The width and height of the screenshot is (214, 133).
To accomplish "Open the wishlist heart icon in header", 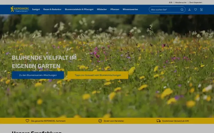I will click(x=195, y=10).
